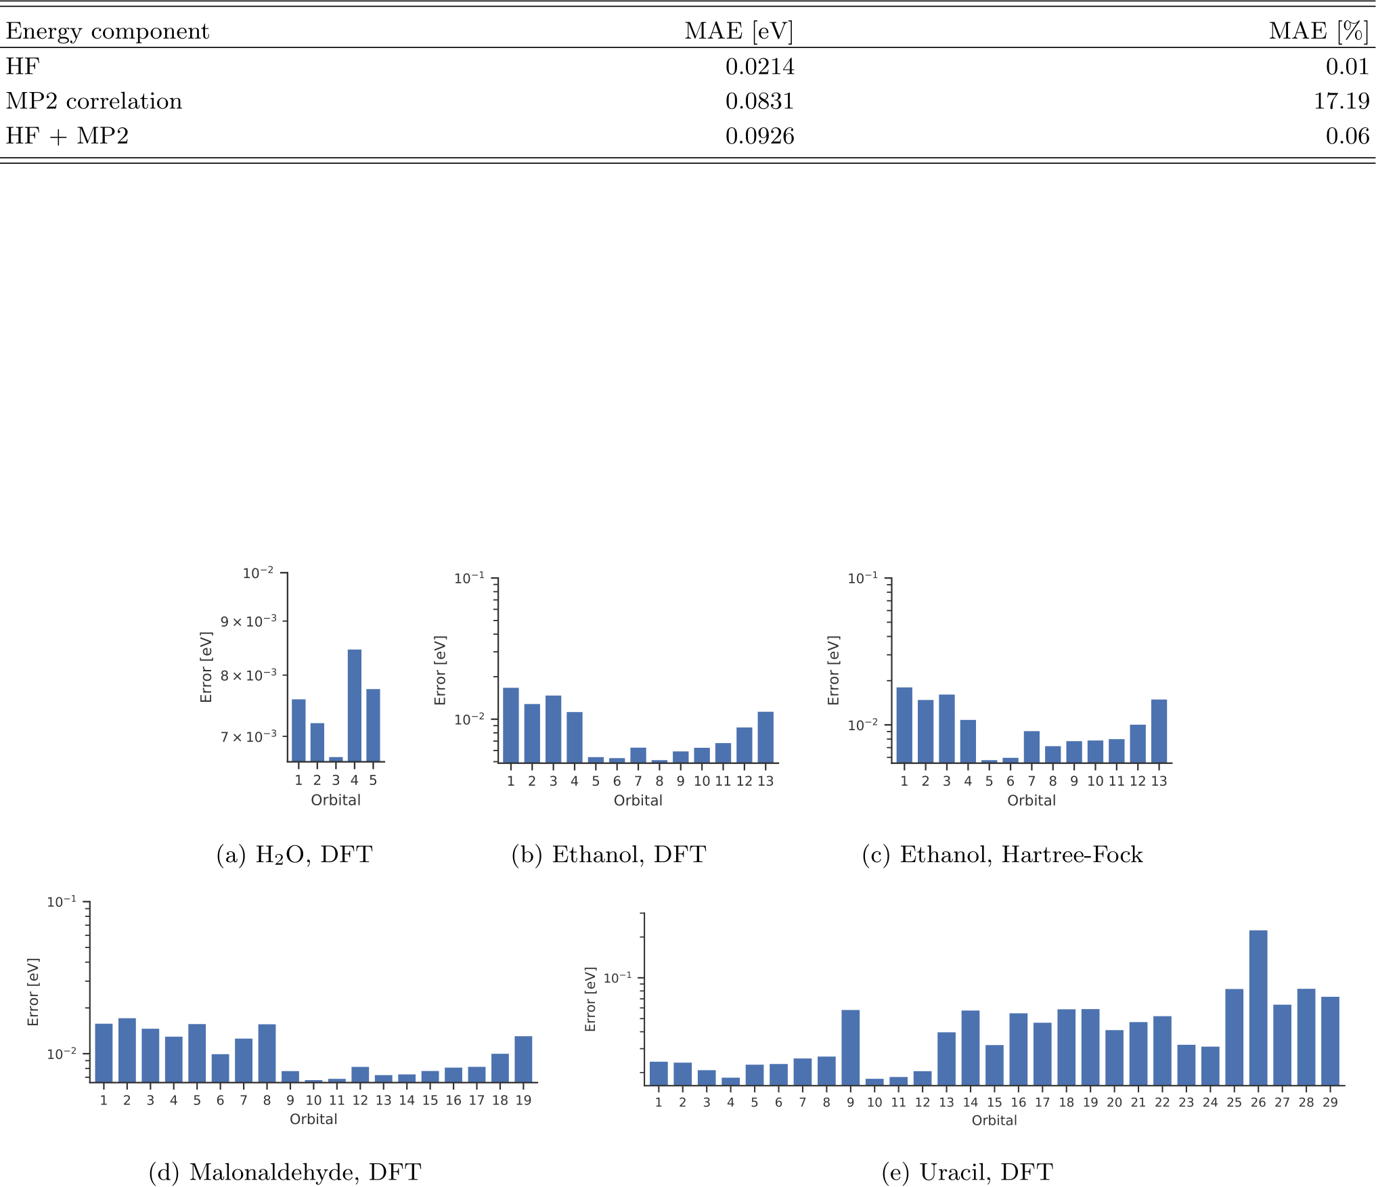Click the 10⁻¹ tick label of Malonaldehyde chart
This screenshot has width=1376, height=1187.
coord(62,902)
